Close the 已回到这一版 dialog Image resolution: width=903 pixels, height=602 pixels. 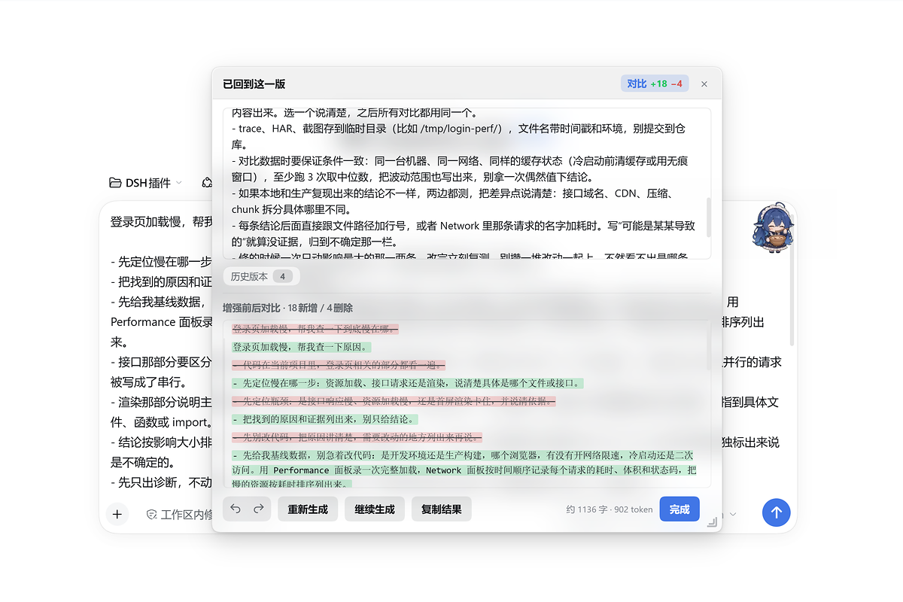click(x=704, y=84)
